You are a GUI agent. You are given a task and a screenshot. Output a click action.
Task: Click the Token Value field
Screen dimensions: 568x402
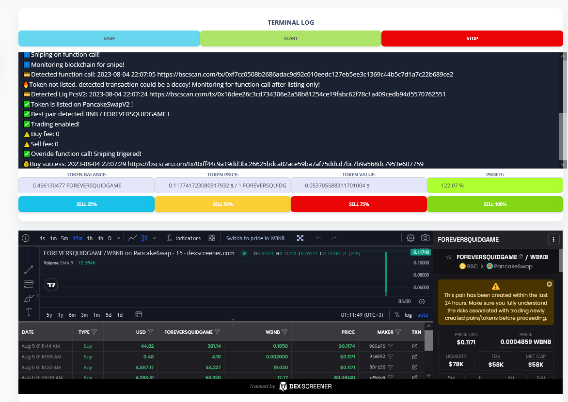(359, 186)
